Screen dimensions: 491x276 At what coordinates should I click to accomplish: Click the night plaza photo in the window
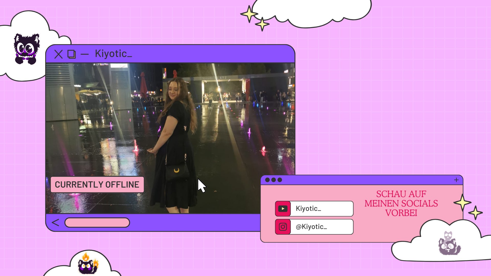[x=170, y=138]
